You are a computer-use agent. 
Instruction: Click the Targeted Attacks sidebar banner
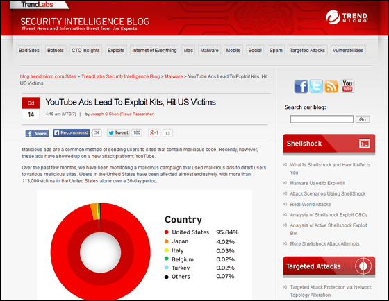pos(329,266)
